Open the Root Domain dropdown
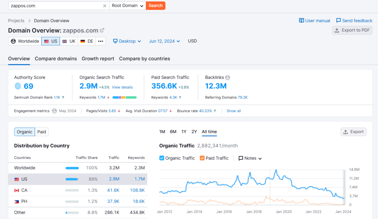378x219 pixels. pyautogui.click(x=127, y=6)
